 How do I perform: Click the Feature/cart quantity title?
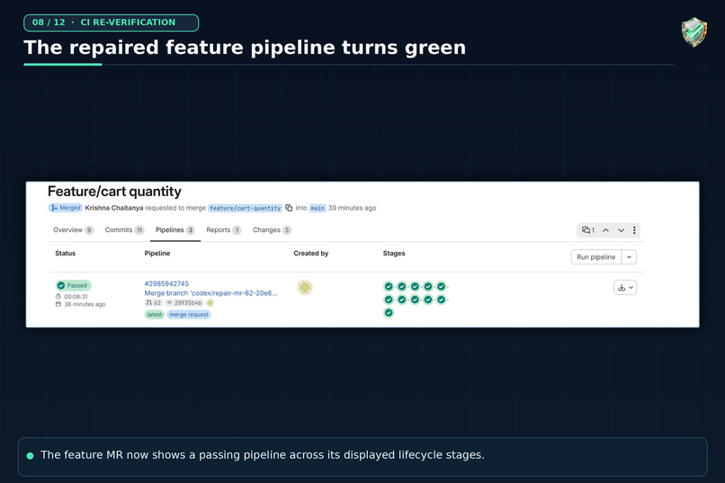point(114,192)
